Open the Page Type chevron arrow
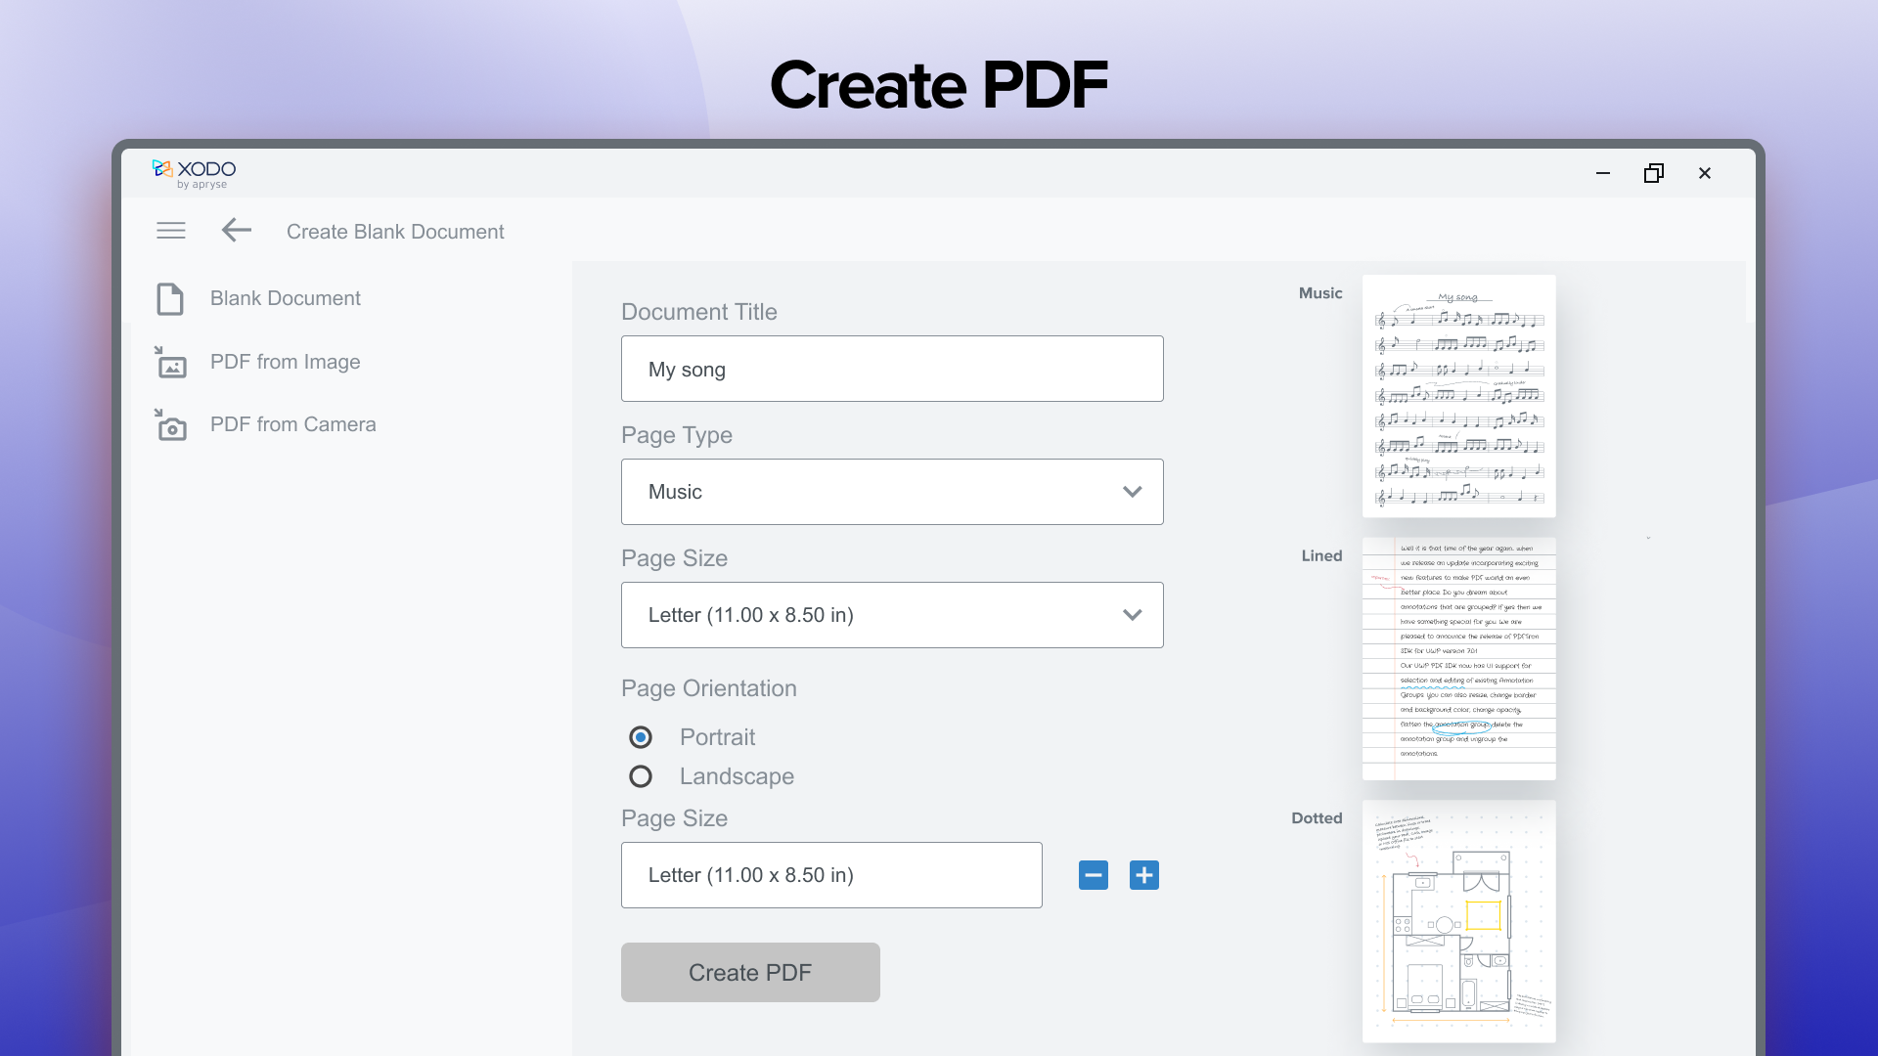 (x=1132, y=492)
